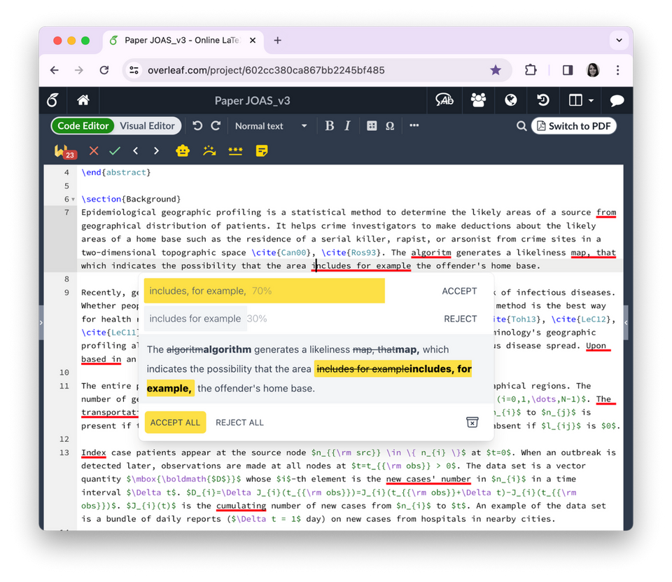
Task: Click the underlined word 'Index'
Action: coord(93,452)
